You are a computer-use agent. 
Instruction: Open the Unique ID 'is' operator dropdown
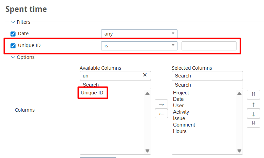pos(139,46)
